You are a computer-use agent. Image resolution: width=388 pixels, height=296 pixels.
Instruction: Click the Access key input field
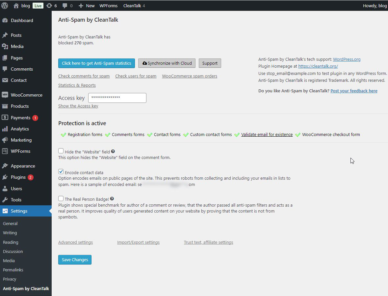117,98
